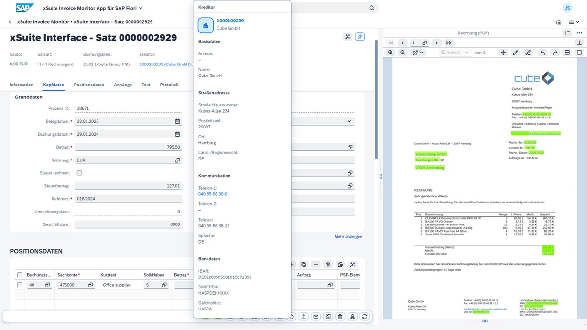Click the magic wand icon in Positionsdaten toolbar
The image size is (587, 330).
click(x=352, y=265)
